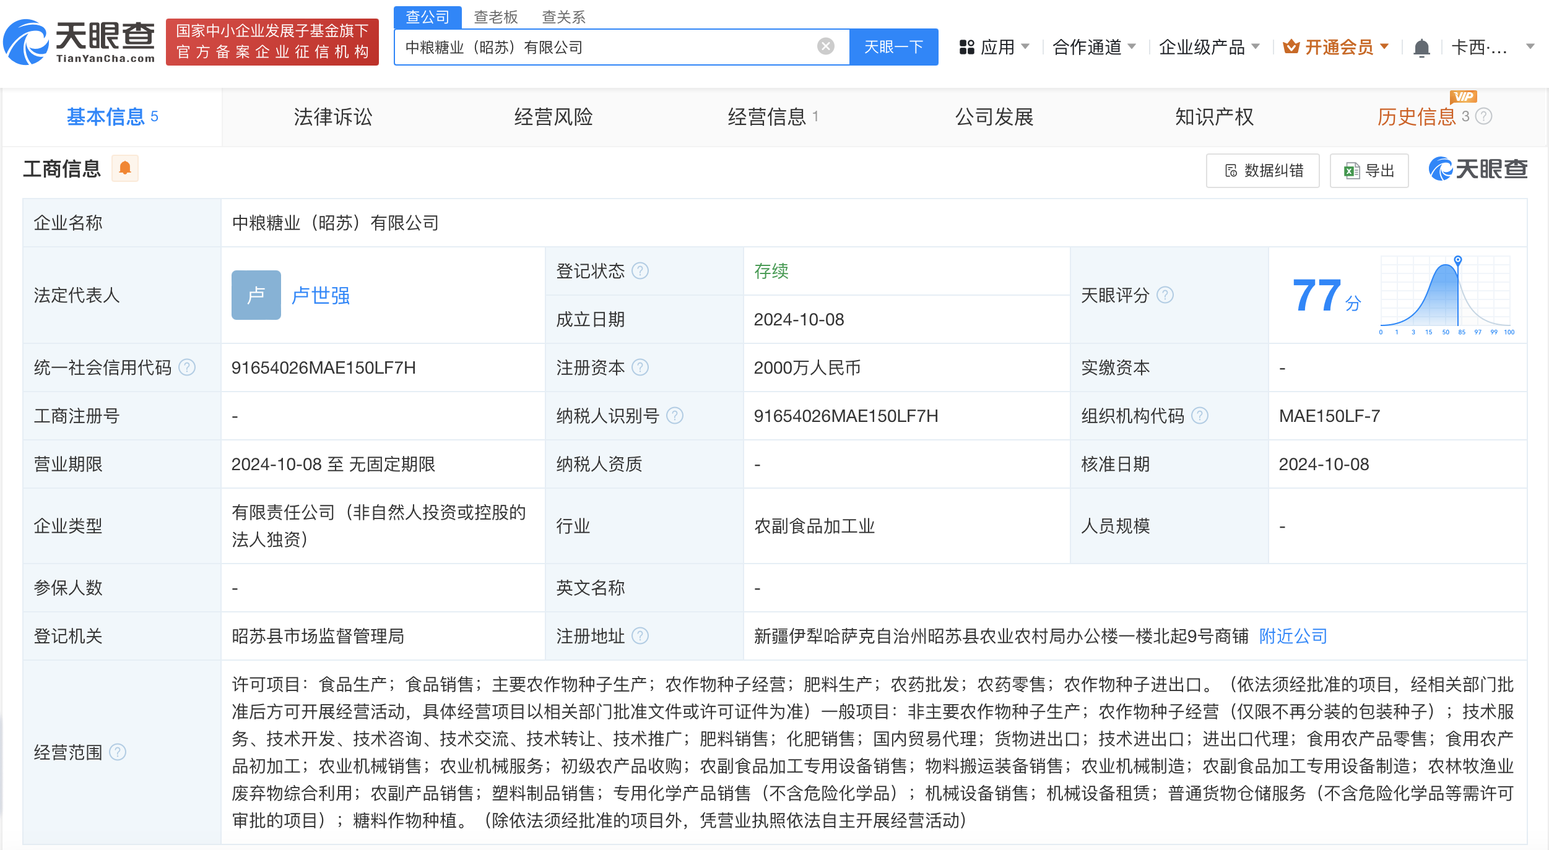Switch to the 查老板 search tab
This screenshot has width=1549, height=850.
click(496, 17)
